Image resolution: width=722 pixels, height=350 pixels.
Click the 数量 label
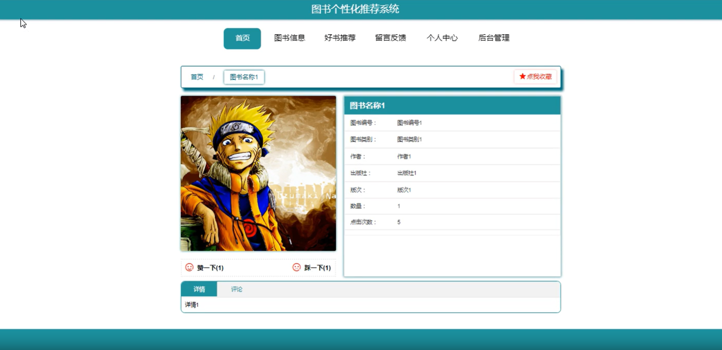(x=357, y=206)
